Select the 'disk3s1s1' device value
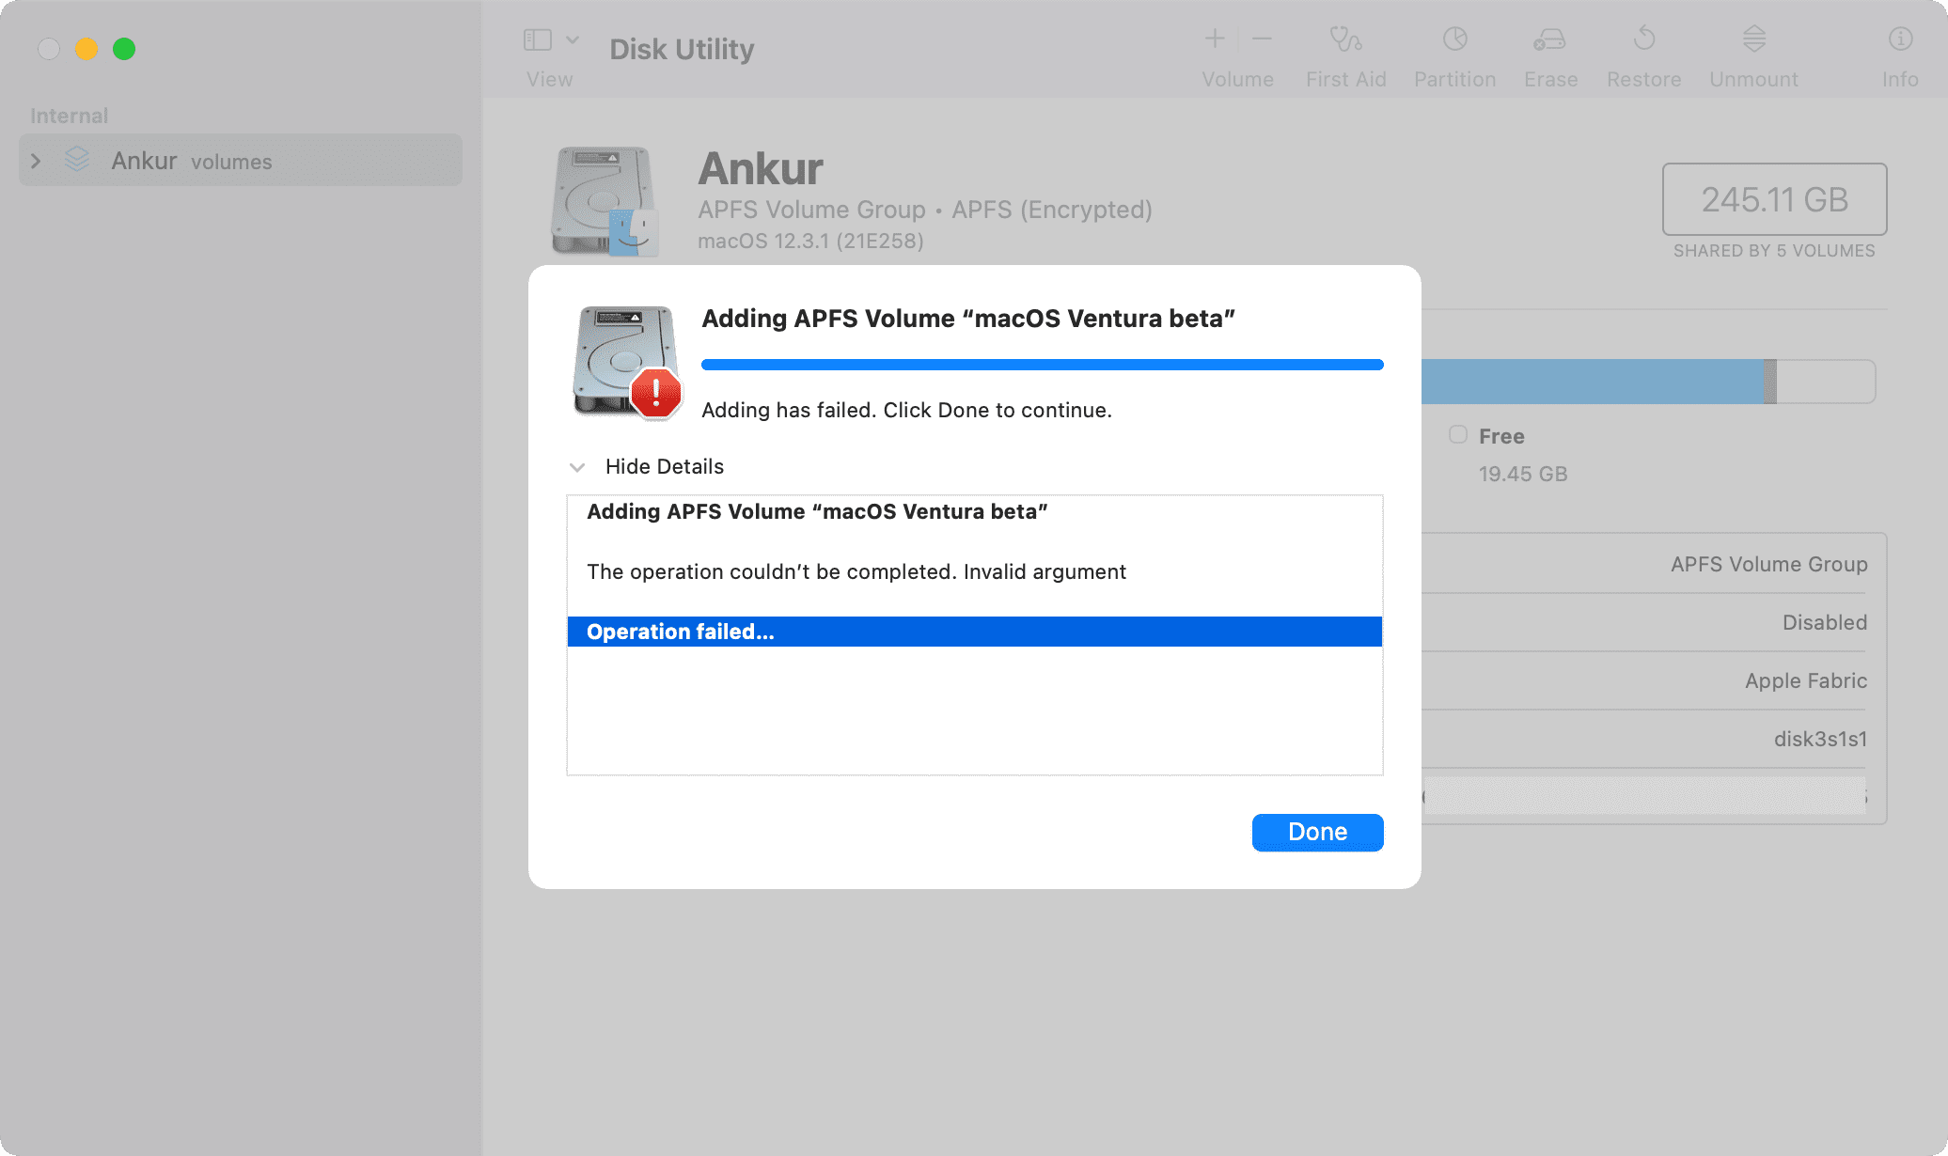This screenshot has height=1156, width=1948. (1820, 739)
